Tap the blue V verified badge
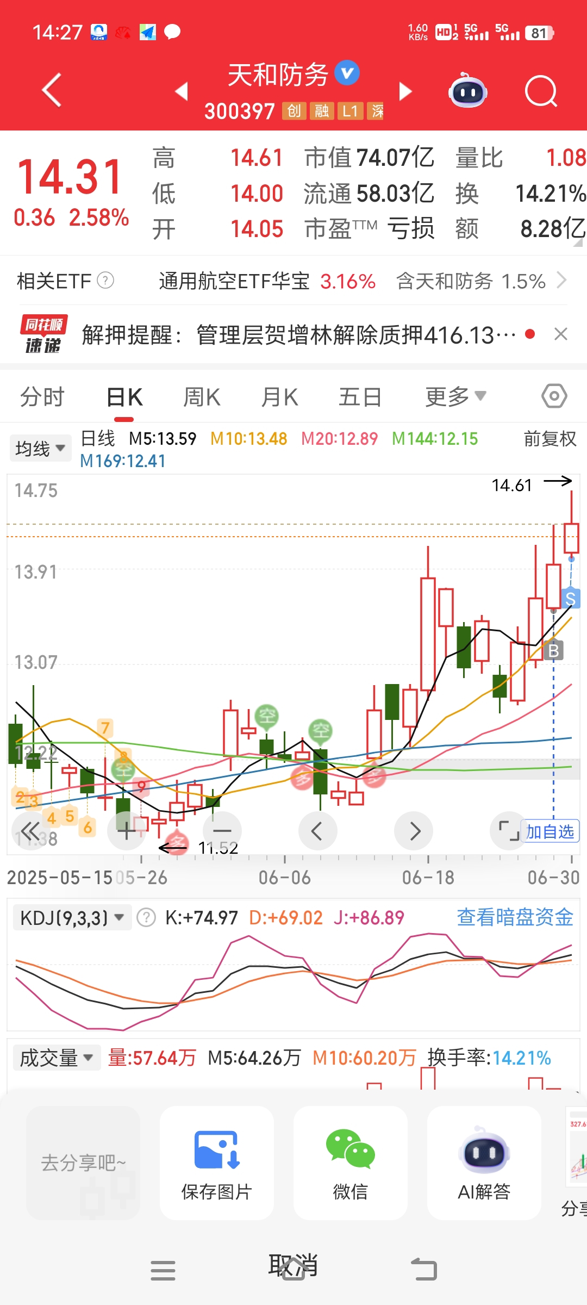This screenshot has width=587, height=1305. pyautogui.click(x=347, y=73)
